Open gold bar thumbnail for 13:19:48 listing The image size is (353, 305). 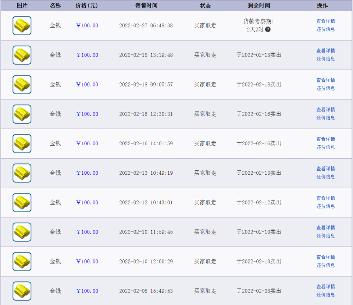tap(22, 55)
